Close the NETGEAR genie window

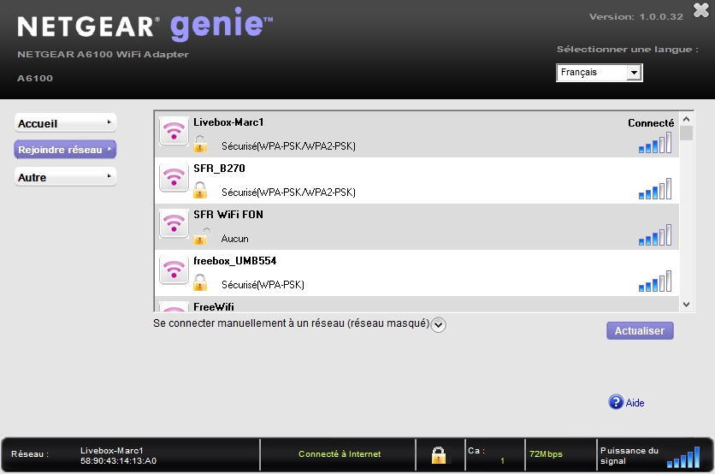(x=700, y=10)
